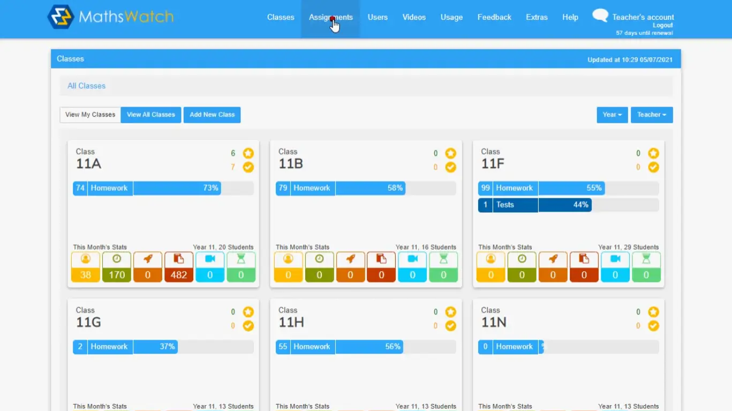Click the Logout link

pos(662,25)
